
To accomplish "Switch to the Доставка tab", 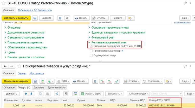I will tap(39, 87).
